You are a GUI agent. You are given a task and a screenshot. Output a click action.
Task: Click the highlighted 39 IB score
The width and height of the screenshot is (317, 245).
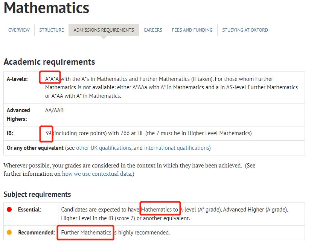(48, 133)
